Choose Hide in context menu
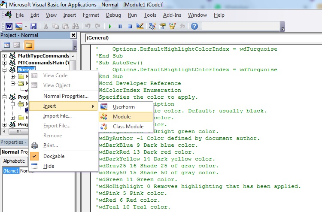 pyautogui.click(x=64, y=166)
